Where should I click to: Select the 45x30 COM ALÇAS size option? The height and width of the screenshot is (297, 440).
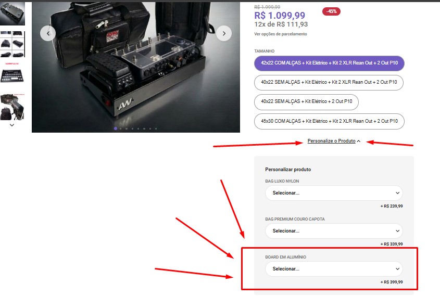pos(329,121)
